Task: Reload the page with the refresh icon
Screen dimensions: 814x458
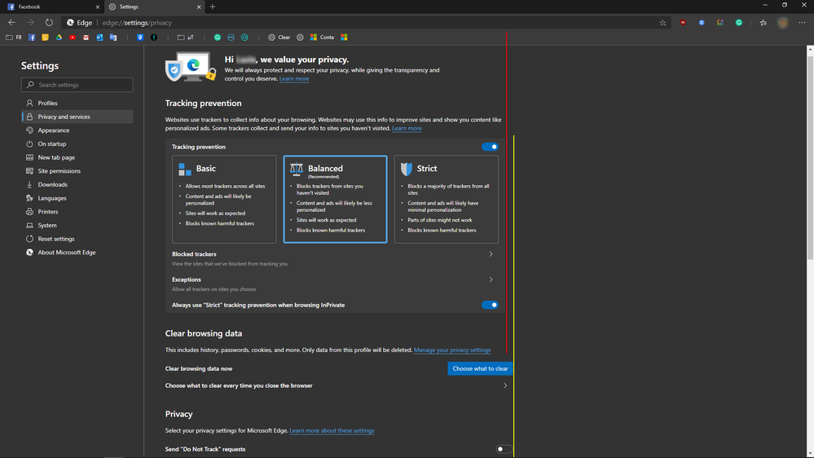Action: [x=49, y=22]
